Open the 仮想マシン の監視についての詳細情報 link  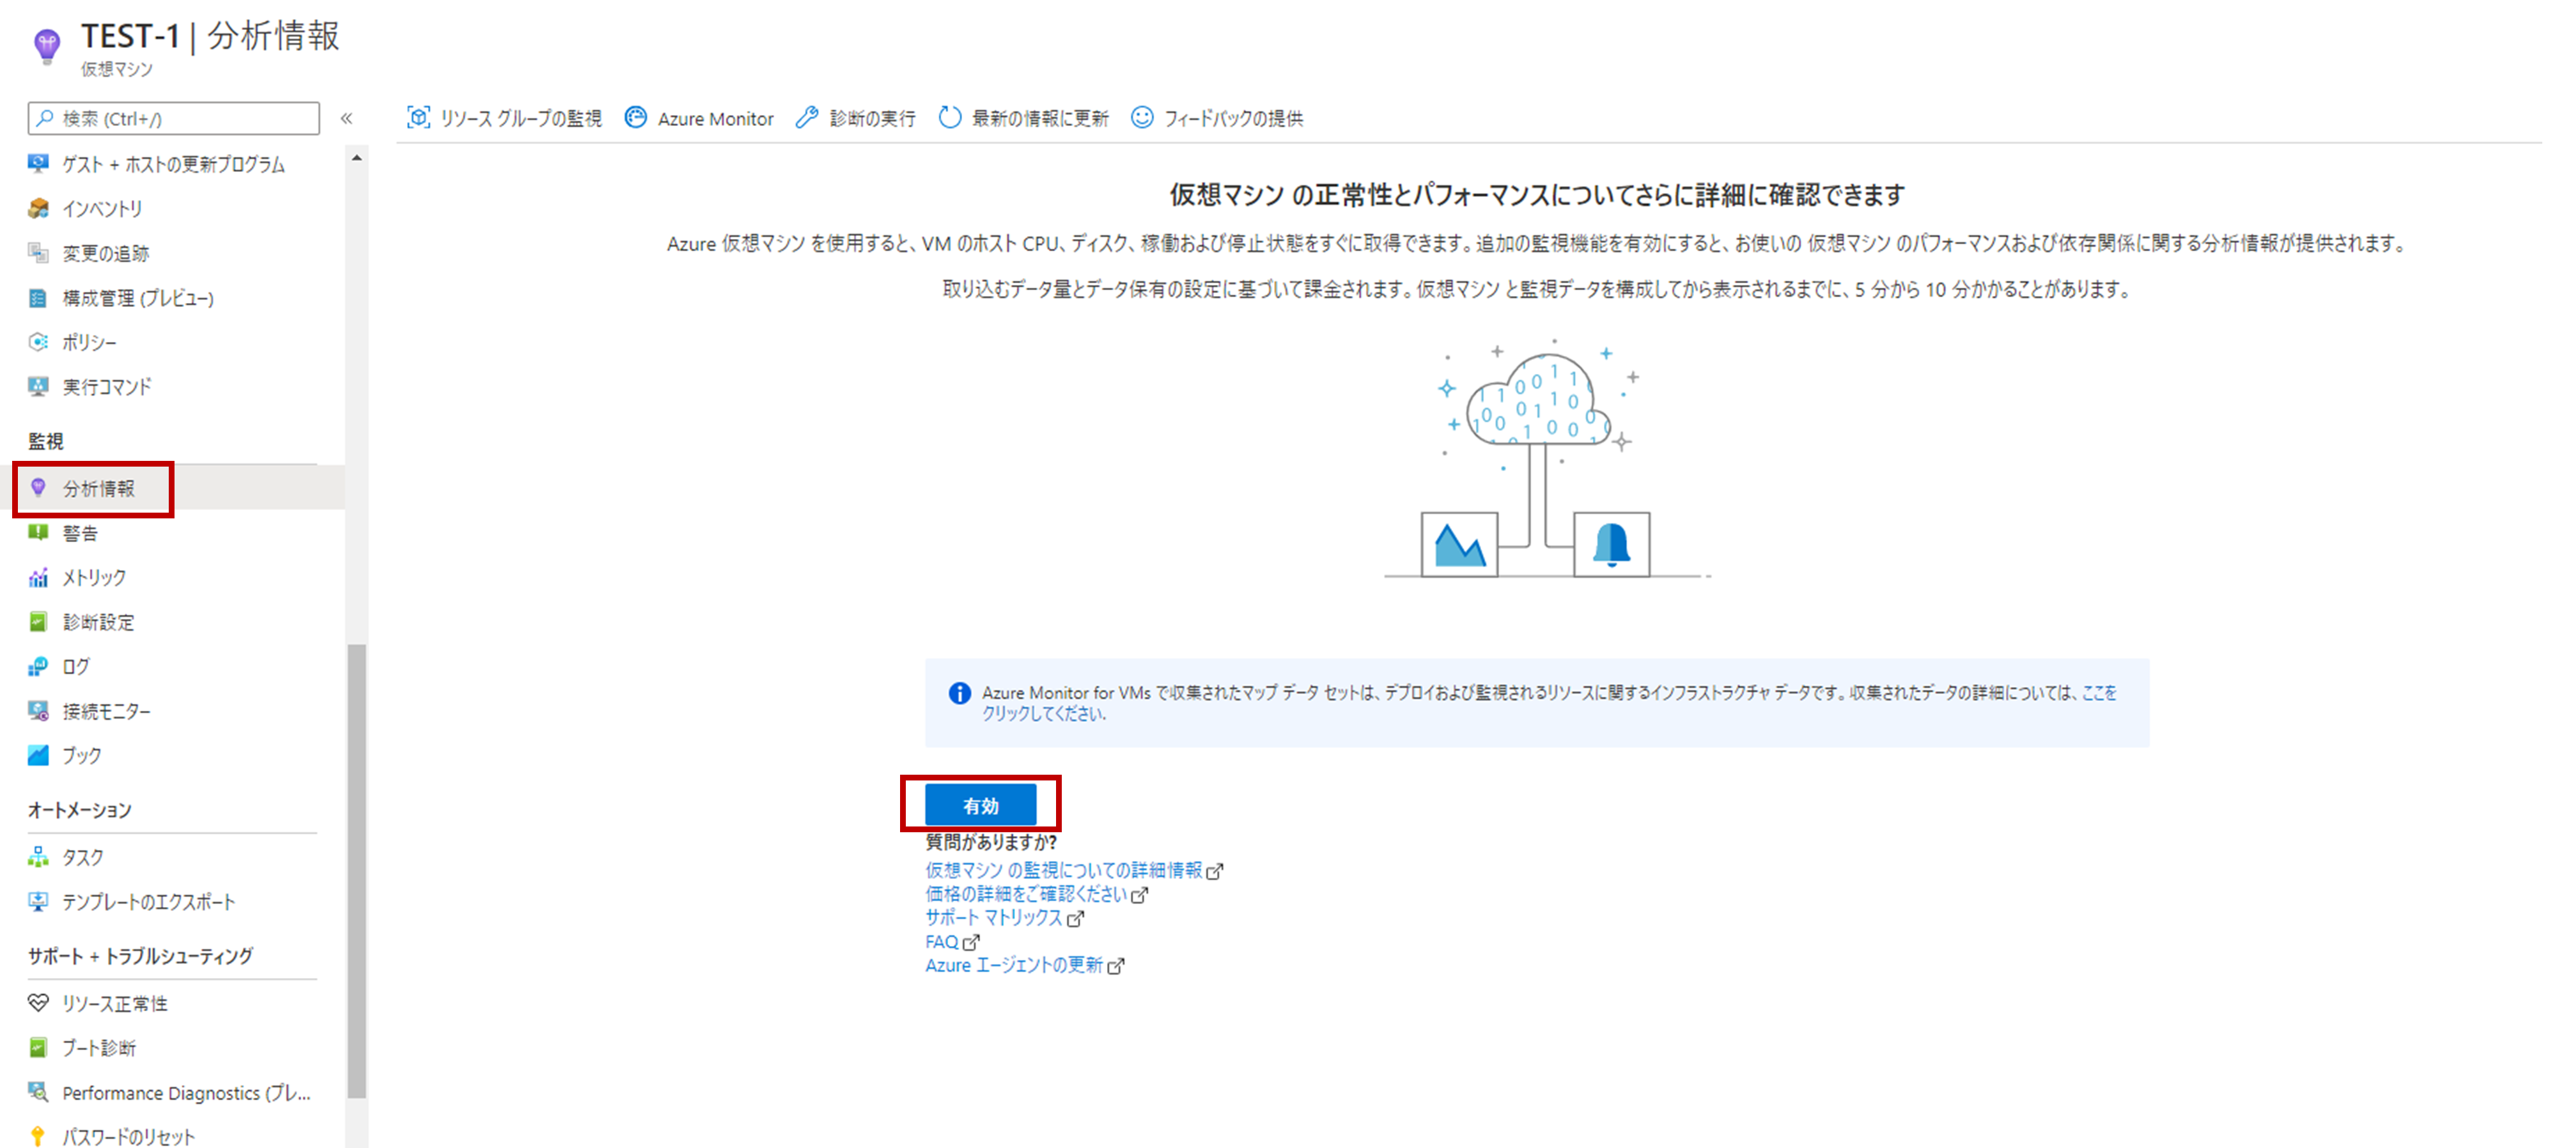point(1063,870)
